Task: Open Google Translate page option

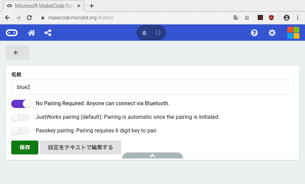Action: tap(236, 18)
